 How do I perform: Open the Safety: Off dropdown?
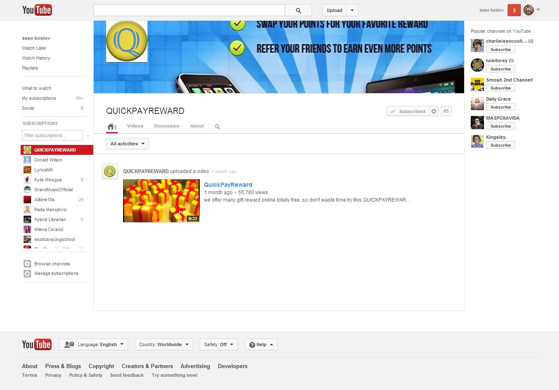click(x=219, y=344)
